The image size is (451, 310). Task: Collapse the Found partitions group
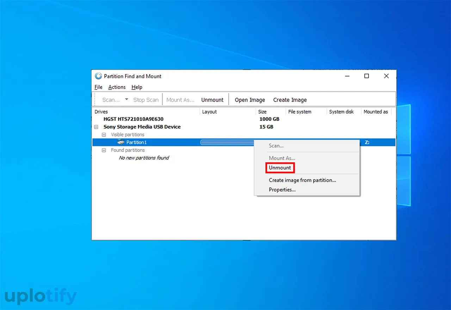pos(104,150)
